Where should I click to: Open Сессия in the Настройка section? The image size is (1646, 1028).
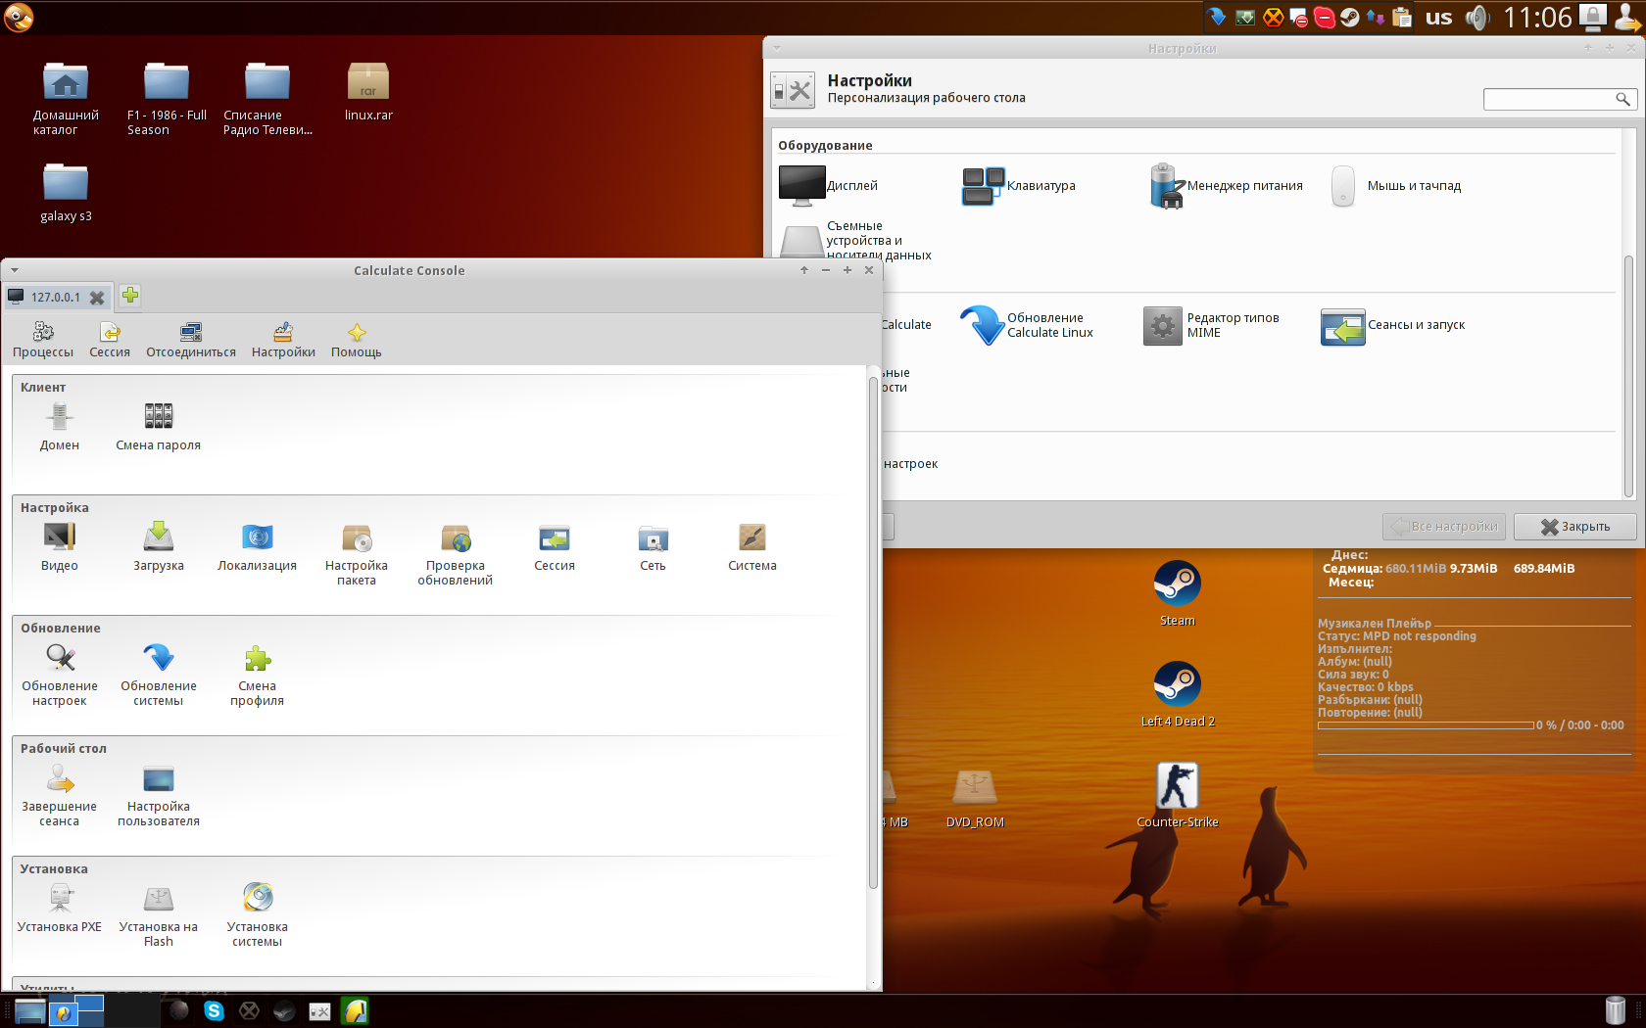(555, 547)
